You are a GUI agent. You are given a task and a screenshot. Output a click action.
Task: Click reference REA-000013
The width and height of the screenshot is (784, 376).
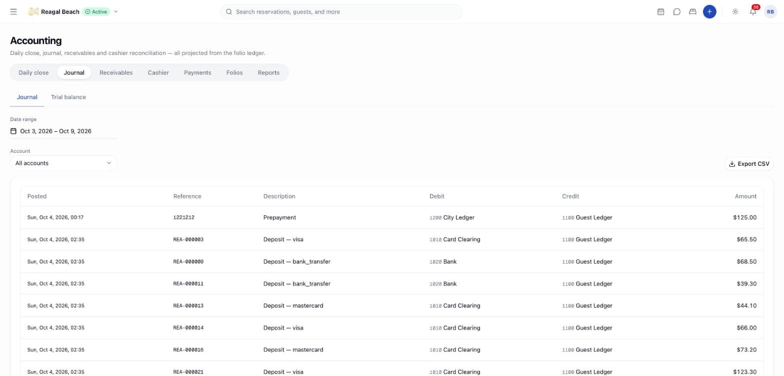point(188,306)
